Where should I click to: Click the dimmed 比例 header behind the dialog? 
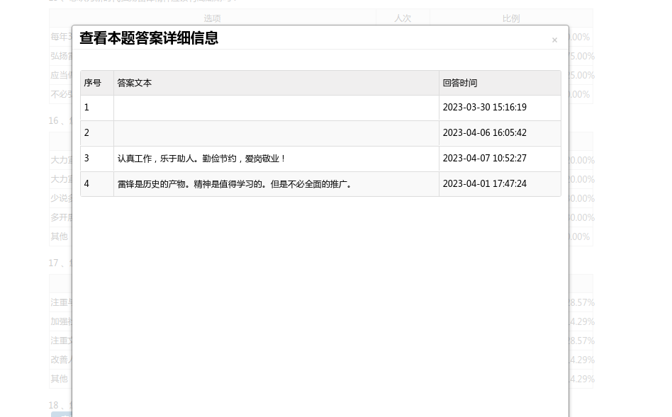pyautogui.click(x=511, y=18)
